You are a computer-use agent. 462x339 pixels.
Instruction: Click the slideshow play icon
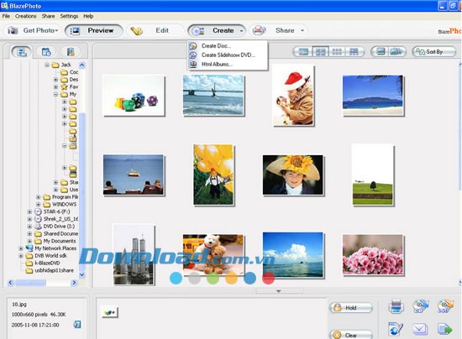click(x=396, y=52)
